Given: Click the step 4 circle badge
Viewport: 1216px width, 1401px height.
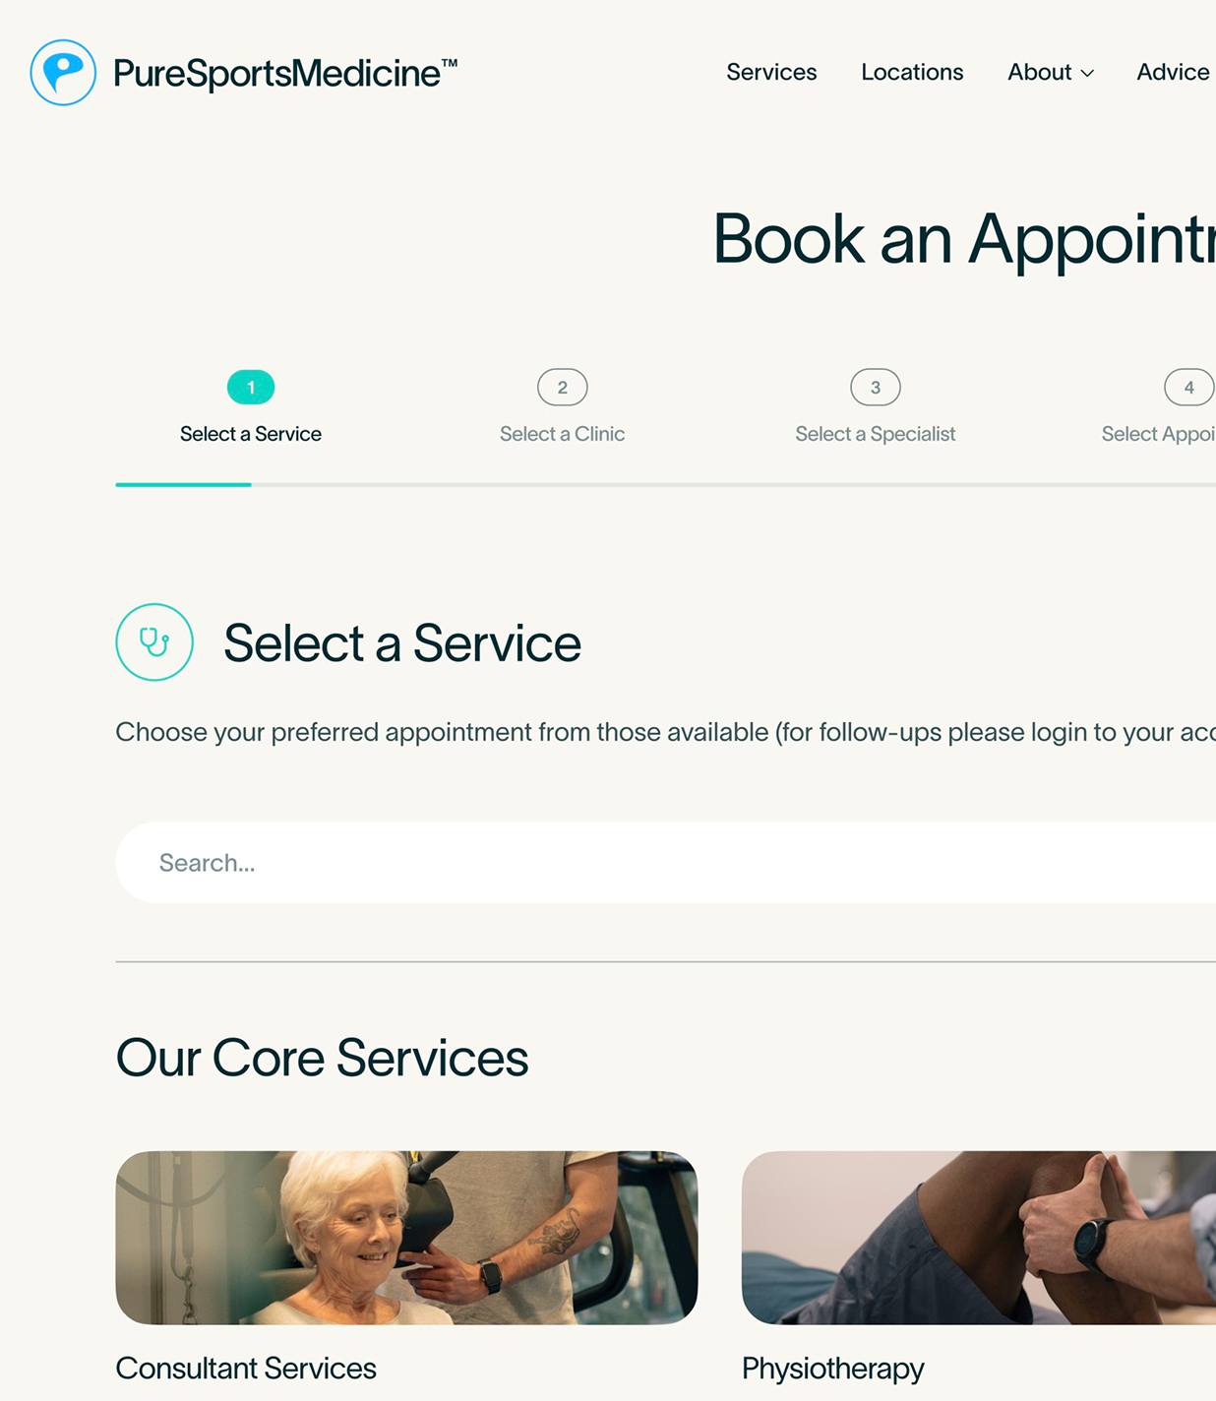Looking at the screenshot, I should click(x=1189, y=388).
